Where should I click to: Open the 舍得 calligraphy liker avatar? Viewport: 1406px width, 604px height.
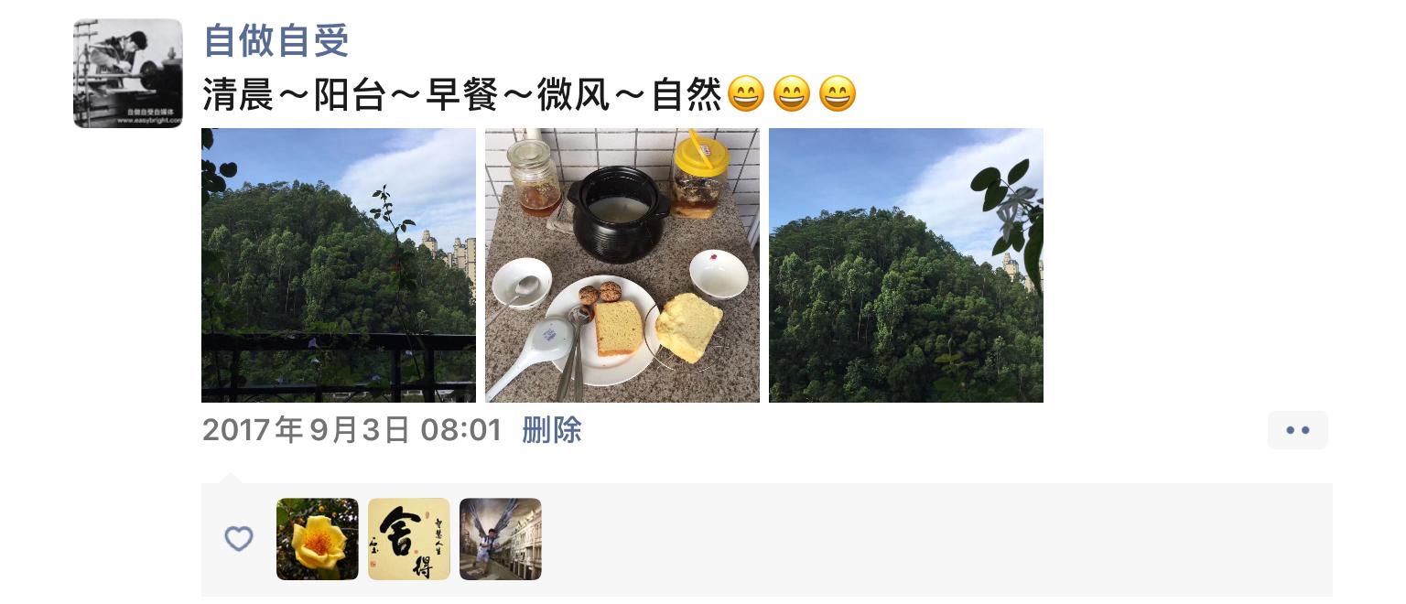click(x=409, y=539)
